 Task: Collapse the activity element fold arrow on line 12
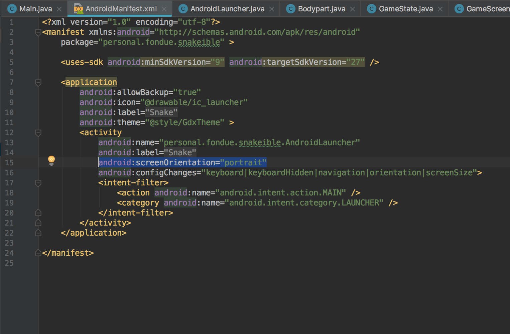click(38, 133)
